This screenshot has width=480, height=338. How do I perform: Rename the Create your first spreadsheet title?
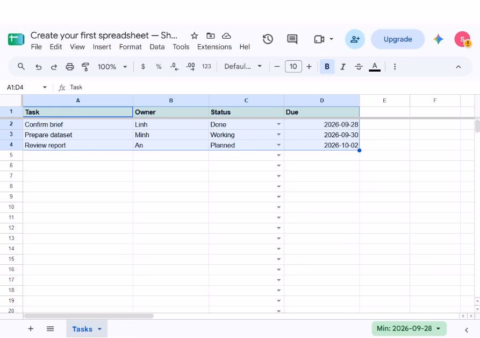104,36
